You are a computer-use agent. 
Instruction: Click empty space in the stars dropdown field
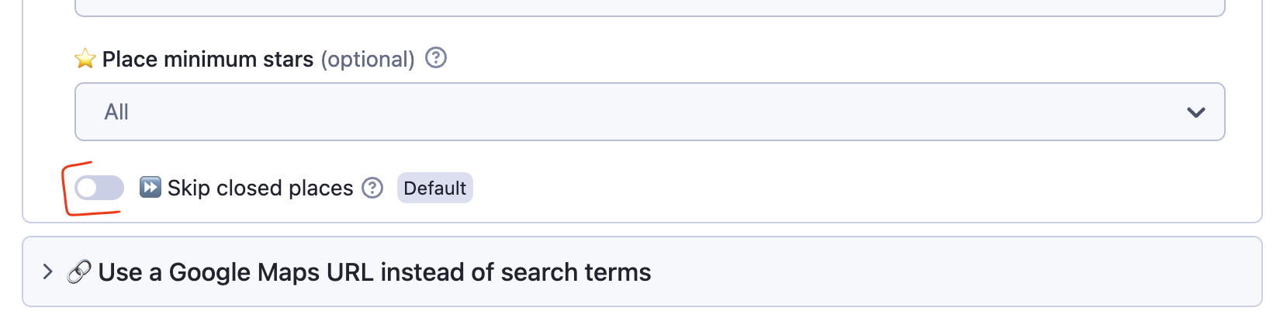[x=698, y=112]
